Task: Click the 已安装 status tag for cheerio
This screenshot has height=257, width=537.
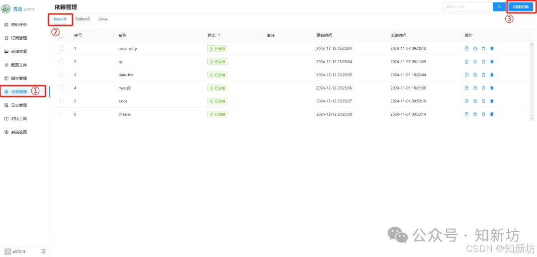Action: (x=217, y=114)
